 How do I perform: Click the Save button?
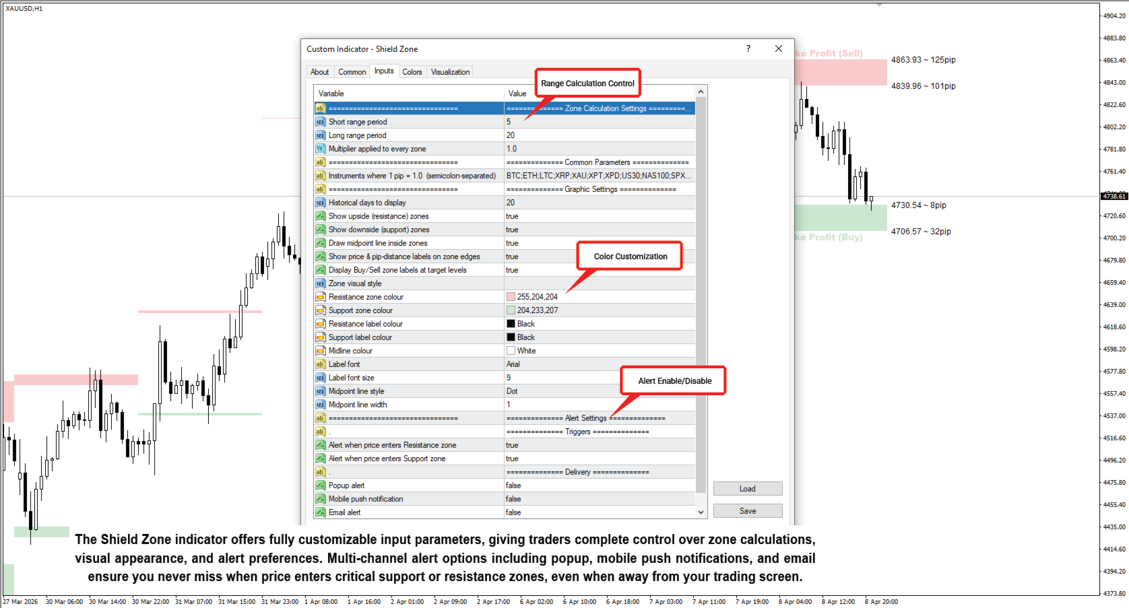tap(748, 511)
